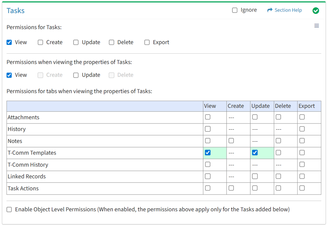The width and height of the screenshot is (327, 226).
Task: Click the Section Help arrow icon
Action: [x=270, y=10]
